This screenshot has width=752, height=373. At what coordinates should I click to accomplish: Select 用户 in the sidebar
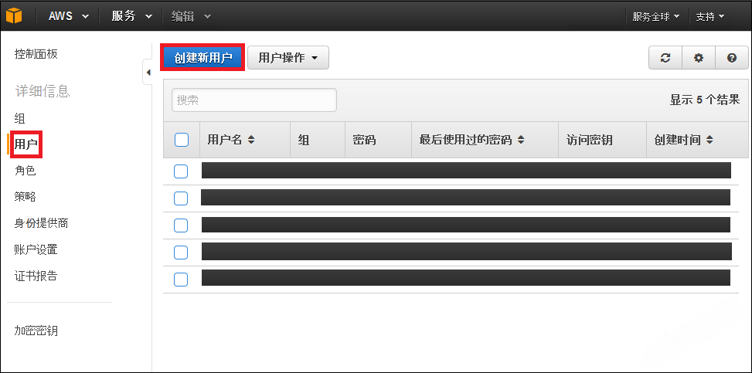[26, 144]
